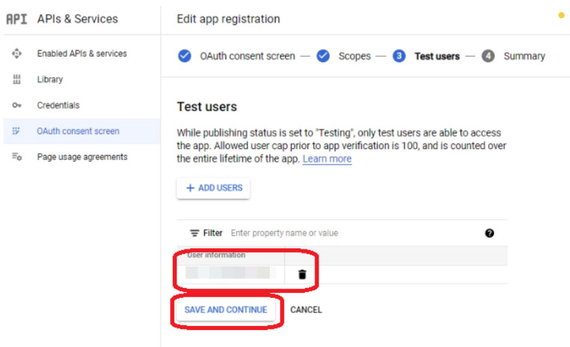Click the Enabled APIs & services icon

click(17, 54)
